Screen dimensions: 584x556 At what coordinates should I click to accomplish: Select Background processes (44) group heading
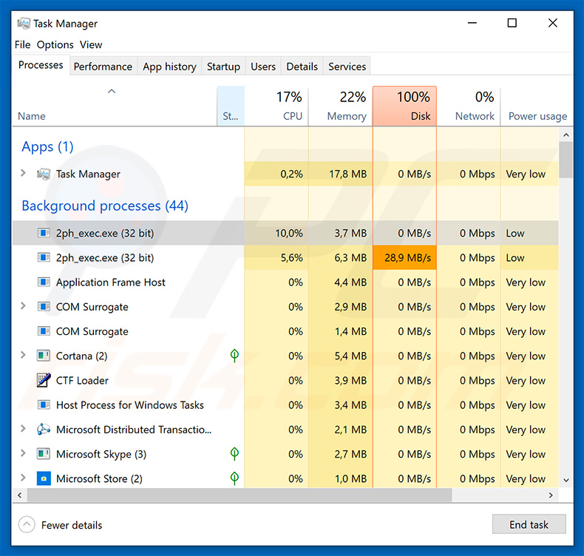tap(105, 206)
